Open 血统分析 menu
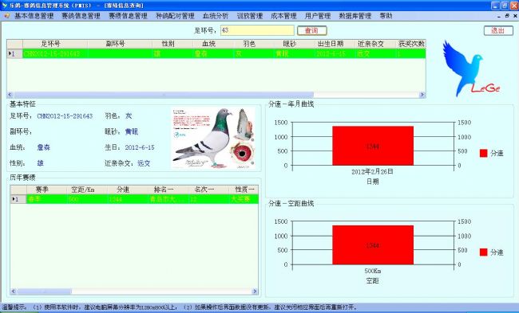519x313 pixels. click(216, 16)
